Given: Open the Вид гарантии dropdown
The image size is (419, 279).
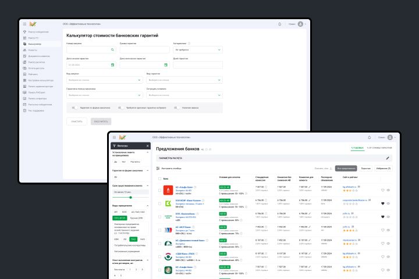Looking at the screenshot, I should coord(184,80).
